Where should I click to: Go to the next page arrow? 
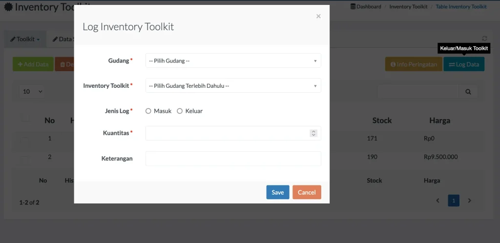pos(469,201)
